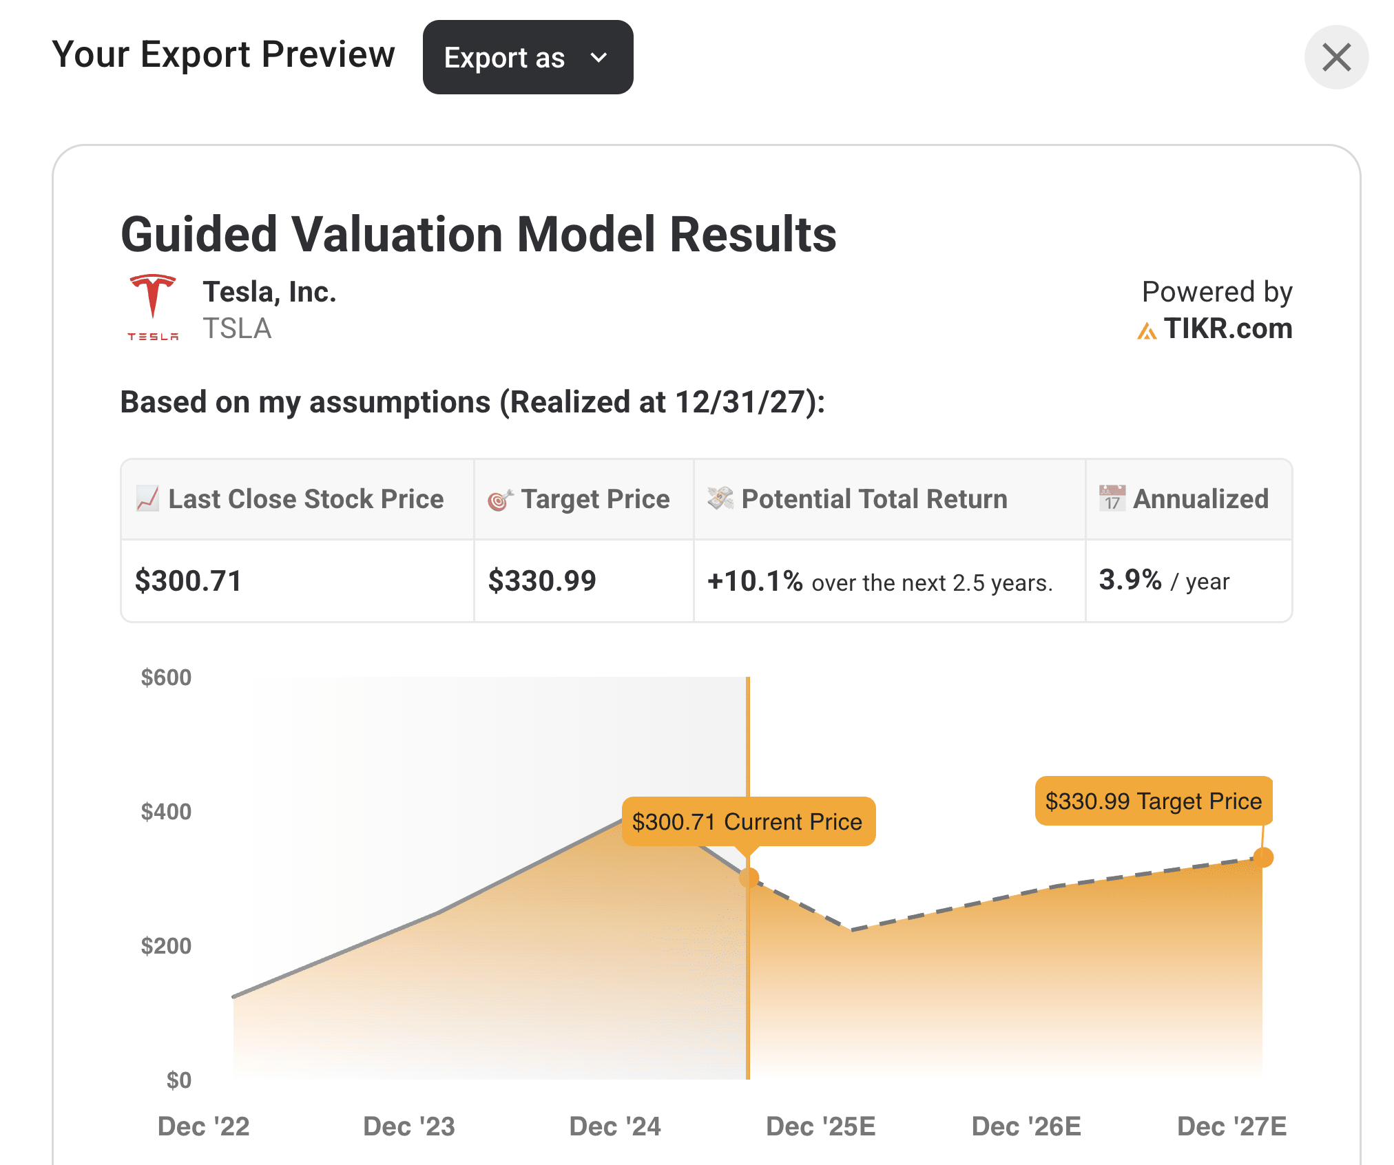Click the line chart icon beside Last Close Stock Price

[147, 498]
